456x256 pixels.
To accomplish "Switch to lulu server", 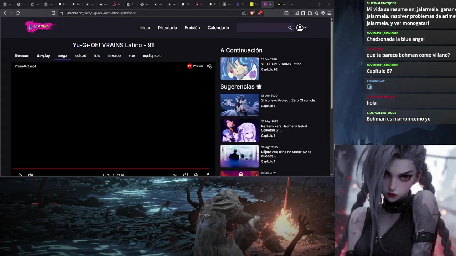I will (x=97, y=55).
